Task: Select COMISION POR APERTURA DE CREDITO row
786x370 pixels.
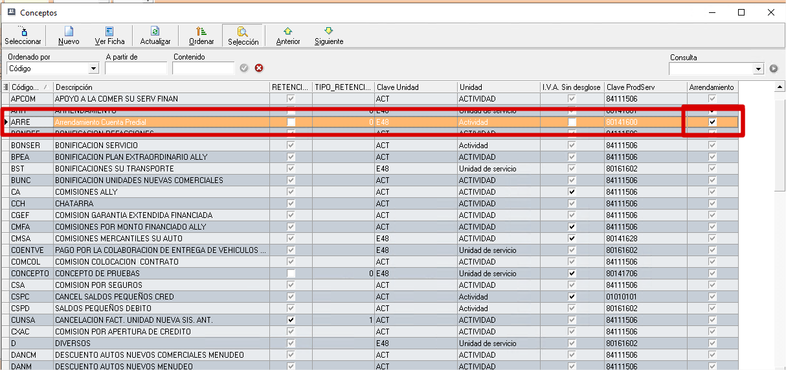Action: point(370,331)
